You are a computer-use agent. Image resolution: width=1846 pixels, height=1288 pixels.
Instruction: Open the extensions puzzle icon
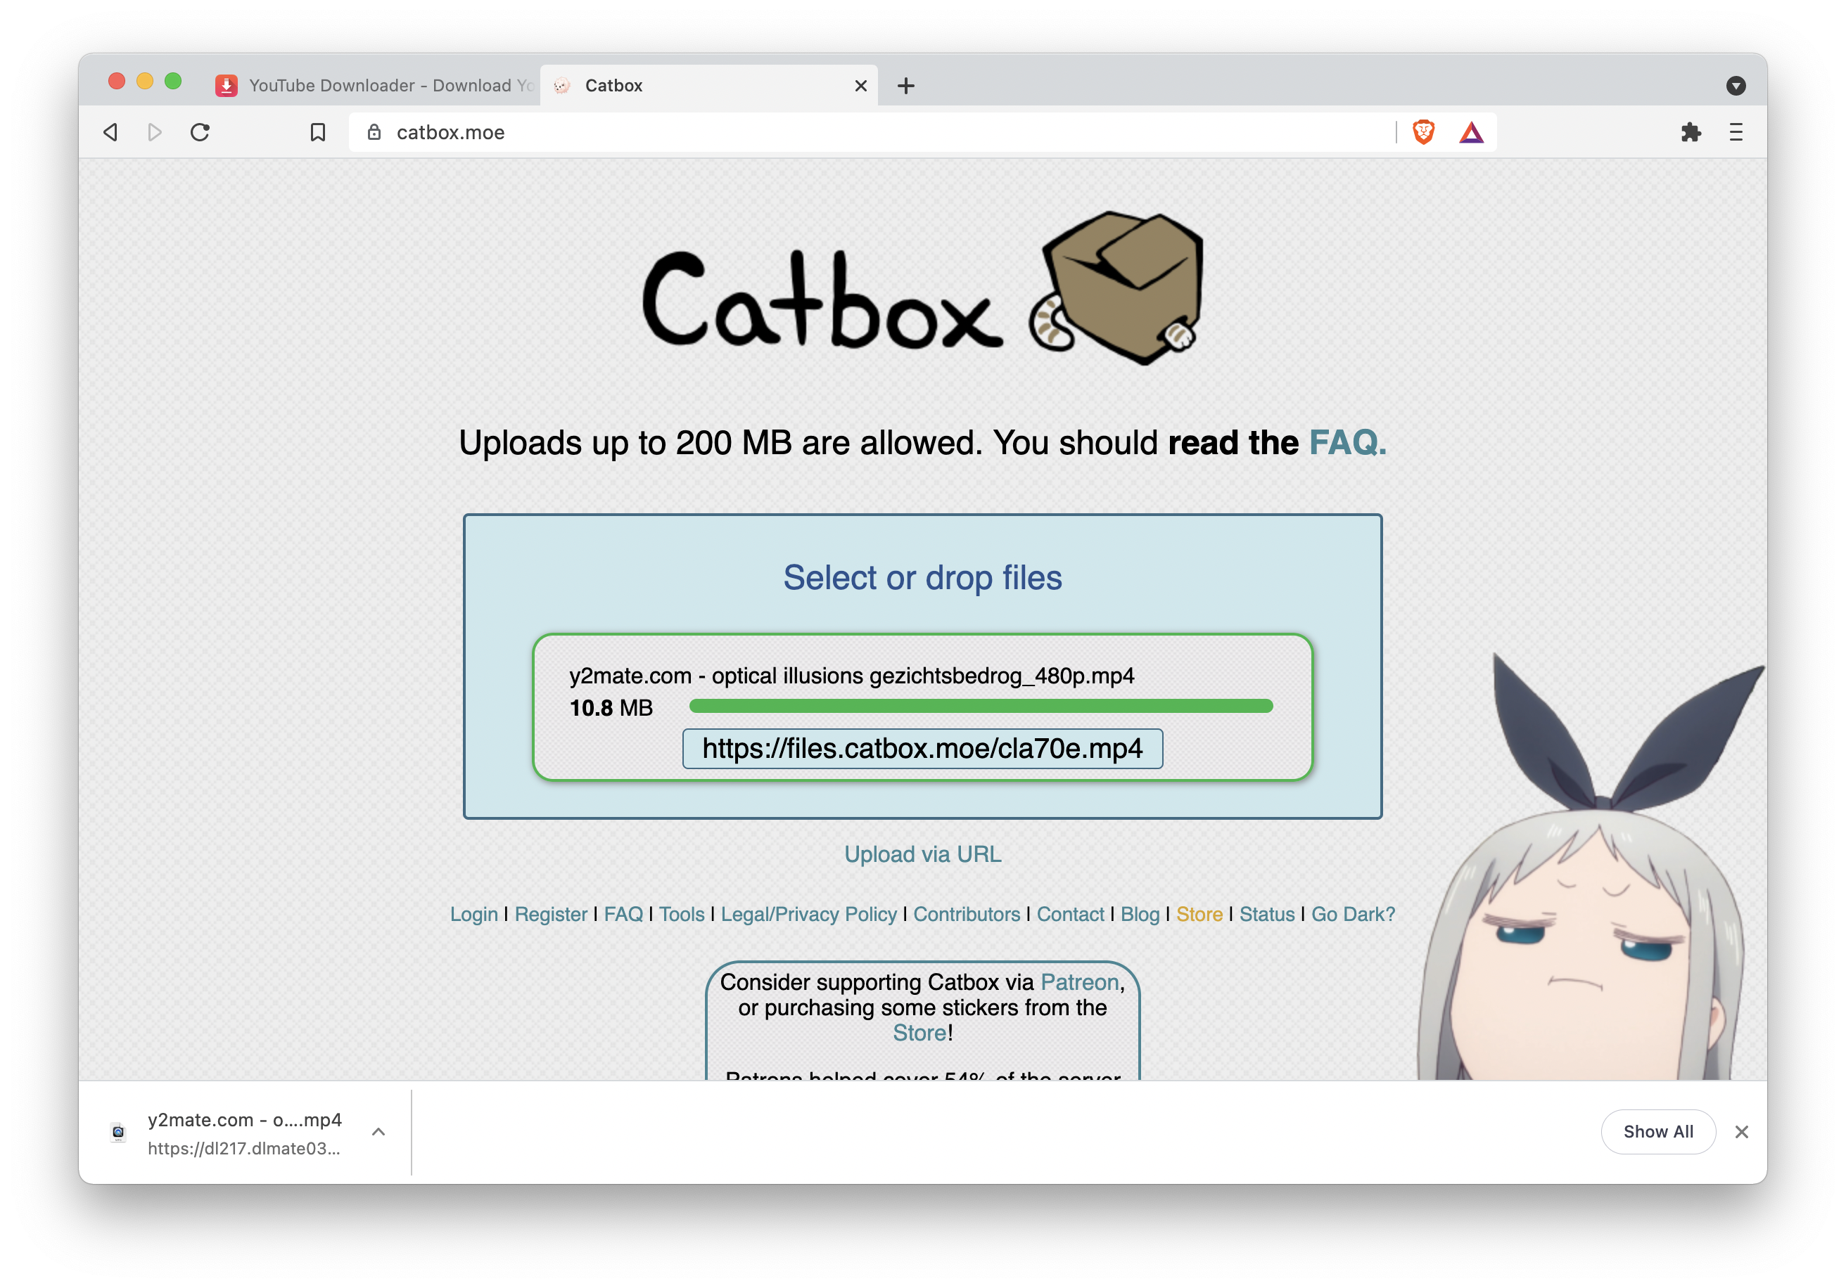coord(1690,131)
